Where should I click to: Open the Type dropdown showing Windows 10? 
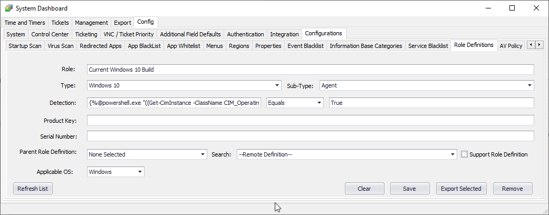[x=184, y=85]
